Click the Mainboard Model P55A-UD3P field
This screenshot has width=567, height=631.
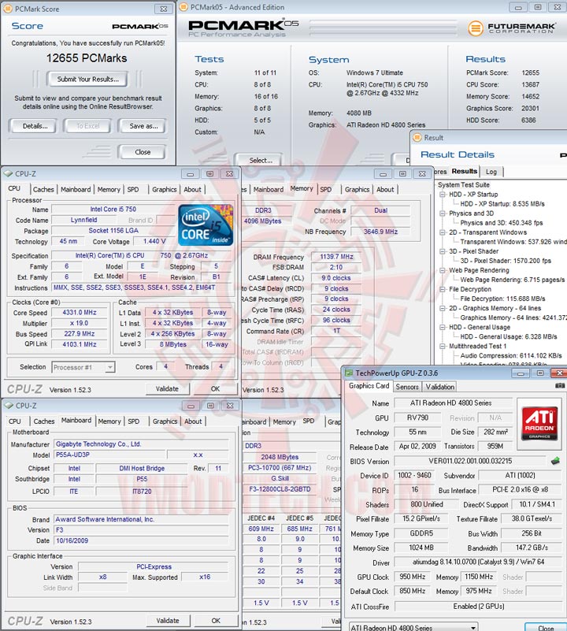[x=110, y=455]
